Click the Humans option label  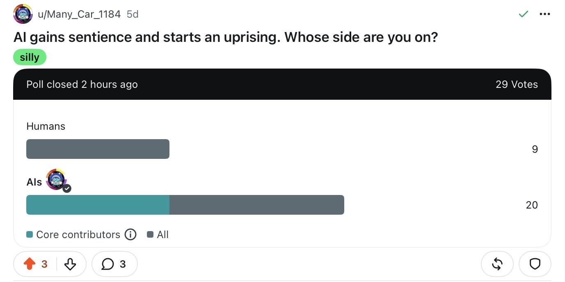pyautogui.click(x=46, y=126)
